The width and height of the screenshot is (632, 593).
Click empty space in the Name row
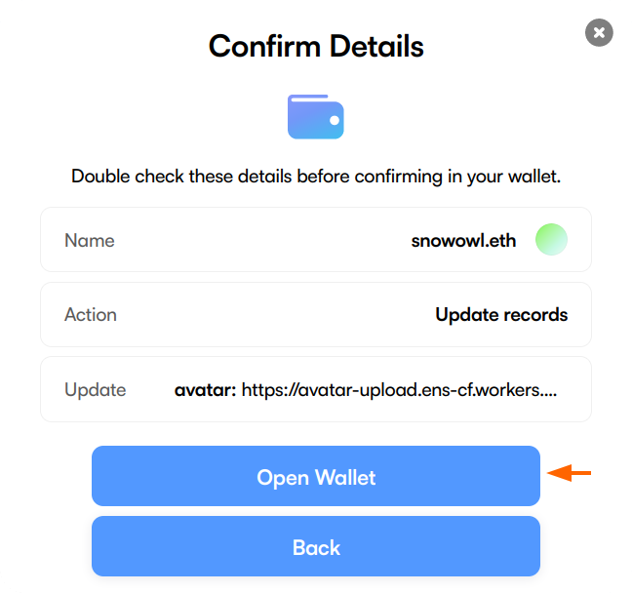263,240
